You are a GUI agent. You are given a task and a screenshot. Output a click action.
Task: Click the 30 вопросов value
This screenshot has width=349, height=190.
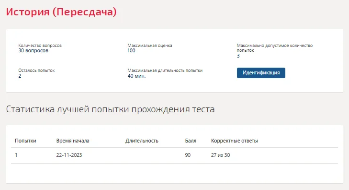(33, 51)
